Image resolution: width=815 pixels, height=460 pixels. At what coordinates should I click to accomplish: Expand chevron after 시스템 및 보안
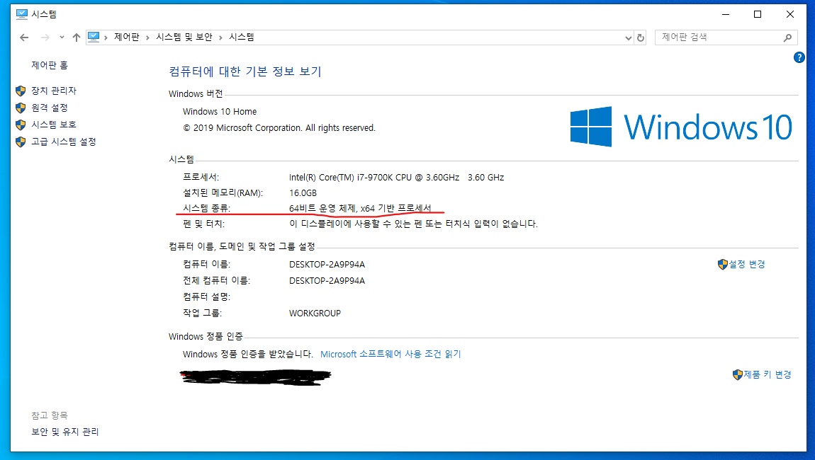click(220, 38)
